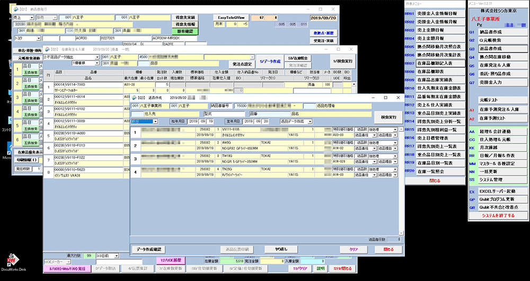Open 売掛金入力 (Q7) menu entry
This screenshot has width=530, height=281.
tap(502, 82)
